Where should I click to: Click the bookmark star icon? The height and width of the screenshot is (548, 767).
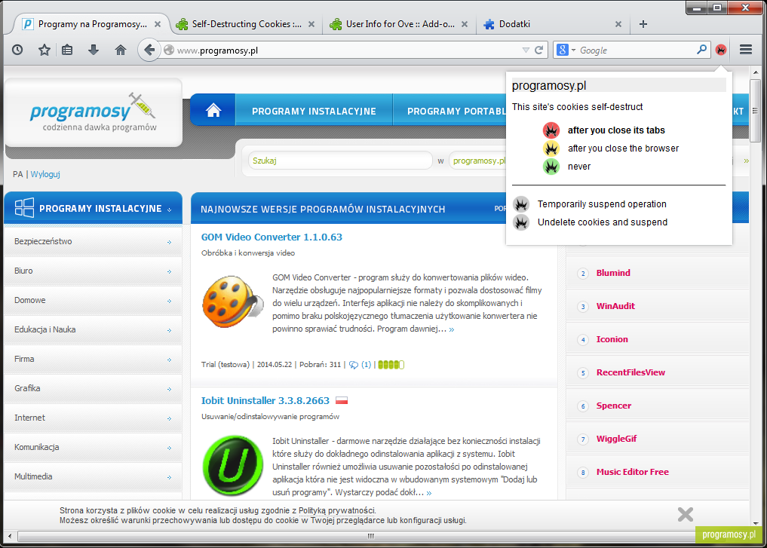(x=44, y=50)
